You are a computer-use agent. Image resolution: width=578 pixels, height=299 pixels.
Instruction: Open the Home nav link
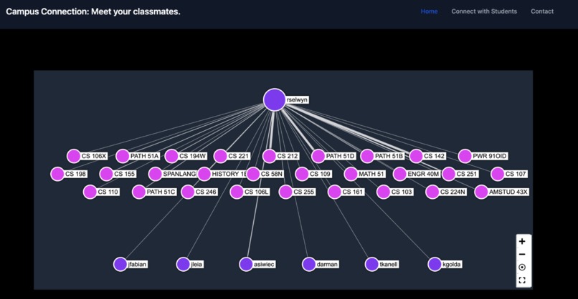pos(429,11)
